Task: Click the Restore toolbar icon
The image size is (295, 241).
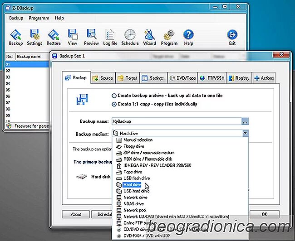Action: [x=54, y=37]
